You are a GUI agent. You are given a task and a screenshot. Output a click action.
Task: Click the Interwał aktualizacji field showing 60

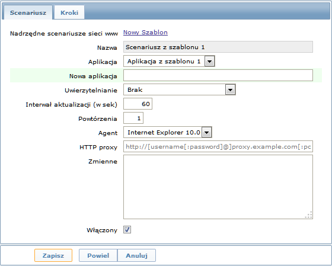tap(138, 104)
